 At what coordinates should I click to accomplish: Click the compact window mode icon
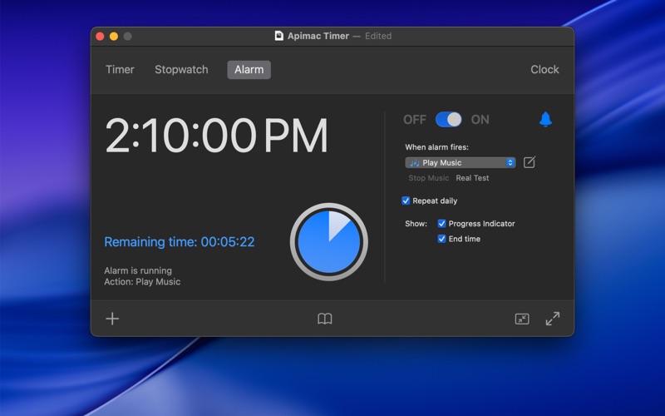(522, 319)
